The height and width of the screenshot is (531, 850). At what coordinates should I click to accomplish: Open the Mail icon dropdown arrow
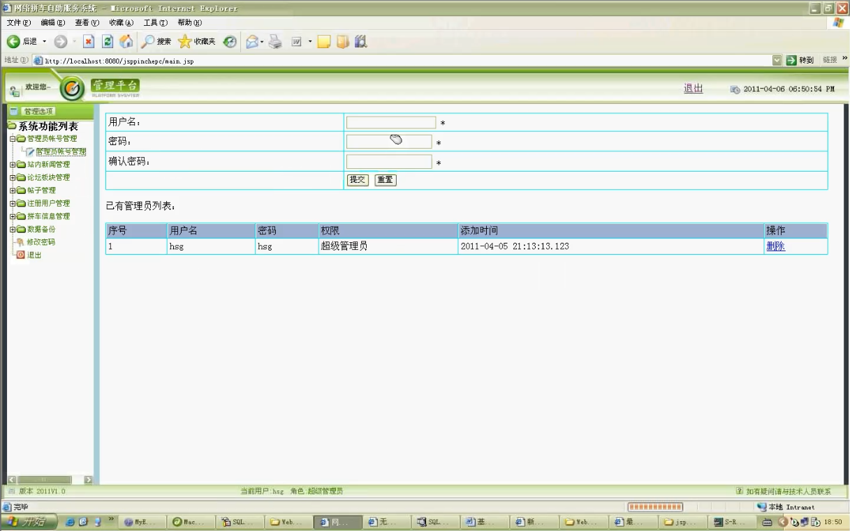(263, 42)
